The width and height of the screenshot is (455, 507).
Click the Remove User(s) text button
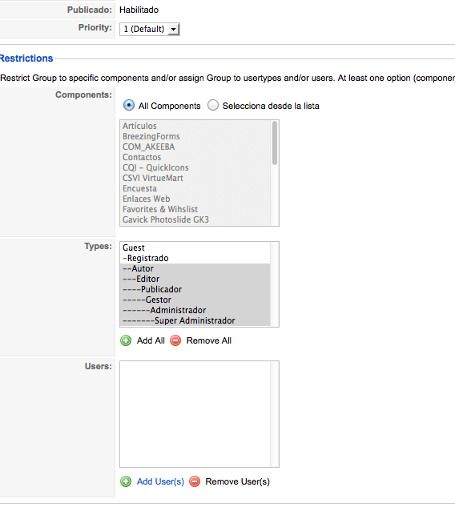[237, 481]
